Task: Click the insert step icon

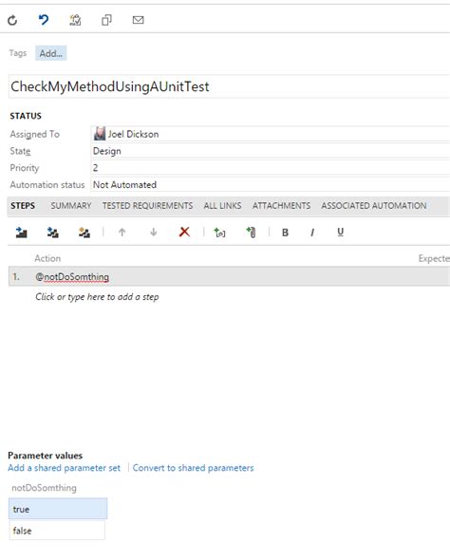Action: [x=22, y=233]
